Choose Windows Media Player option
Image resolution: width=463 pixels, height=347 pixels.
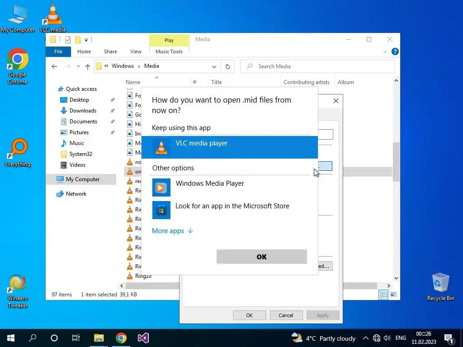[229, 187]
